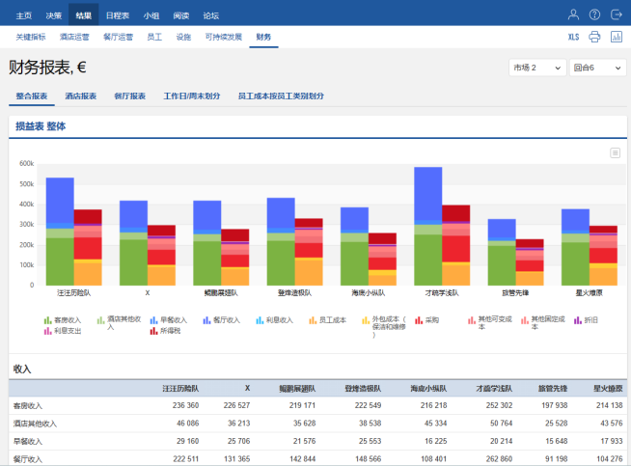Toggle 其他可变成本 legend item
631x466 pixels.
[x=490, y=323]
